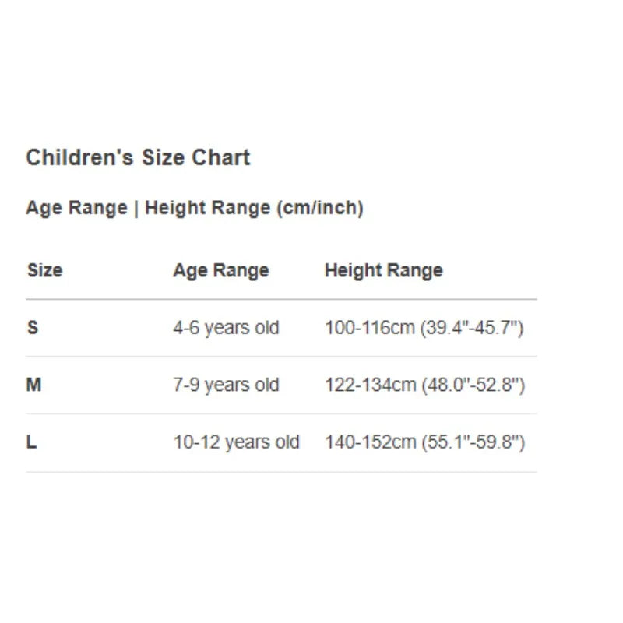Select the "10-12 years old" cell
The width and height of the screenshot is (623, 623).
236,442
